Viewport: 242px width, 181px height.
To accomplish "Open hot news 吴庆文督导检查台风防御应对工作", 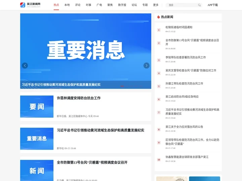I will tap(191, 70).
